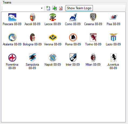This screenshot has width=128, height=124.
Task: Pick the Cesena 88-89 crest
Action: pos(93,17)
